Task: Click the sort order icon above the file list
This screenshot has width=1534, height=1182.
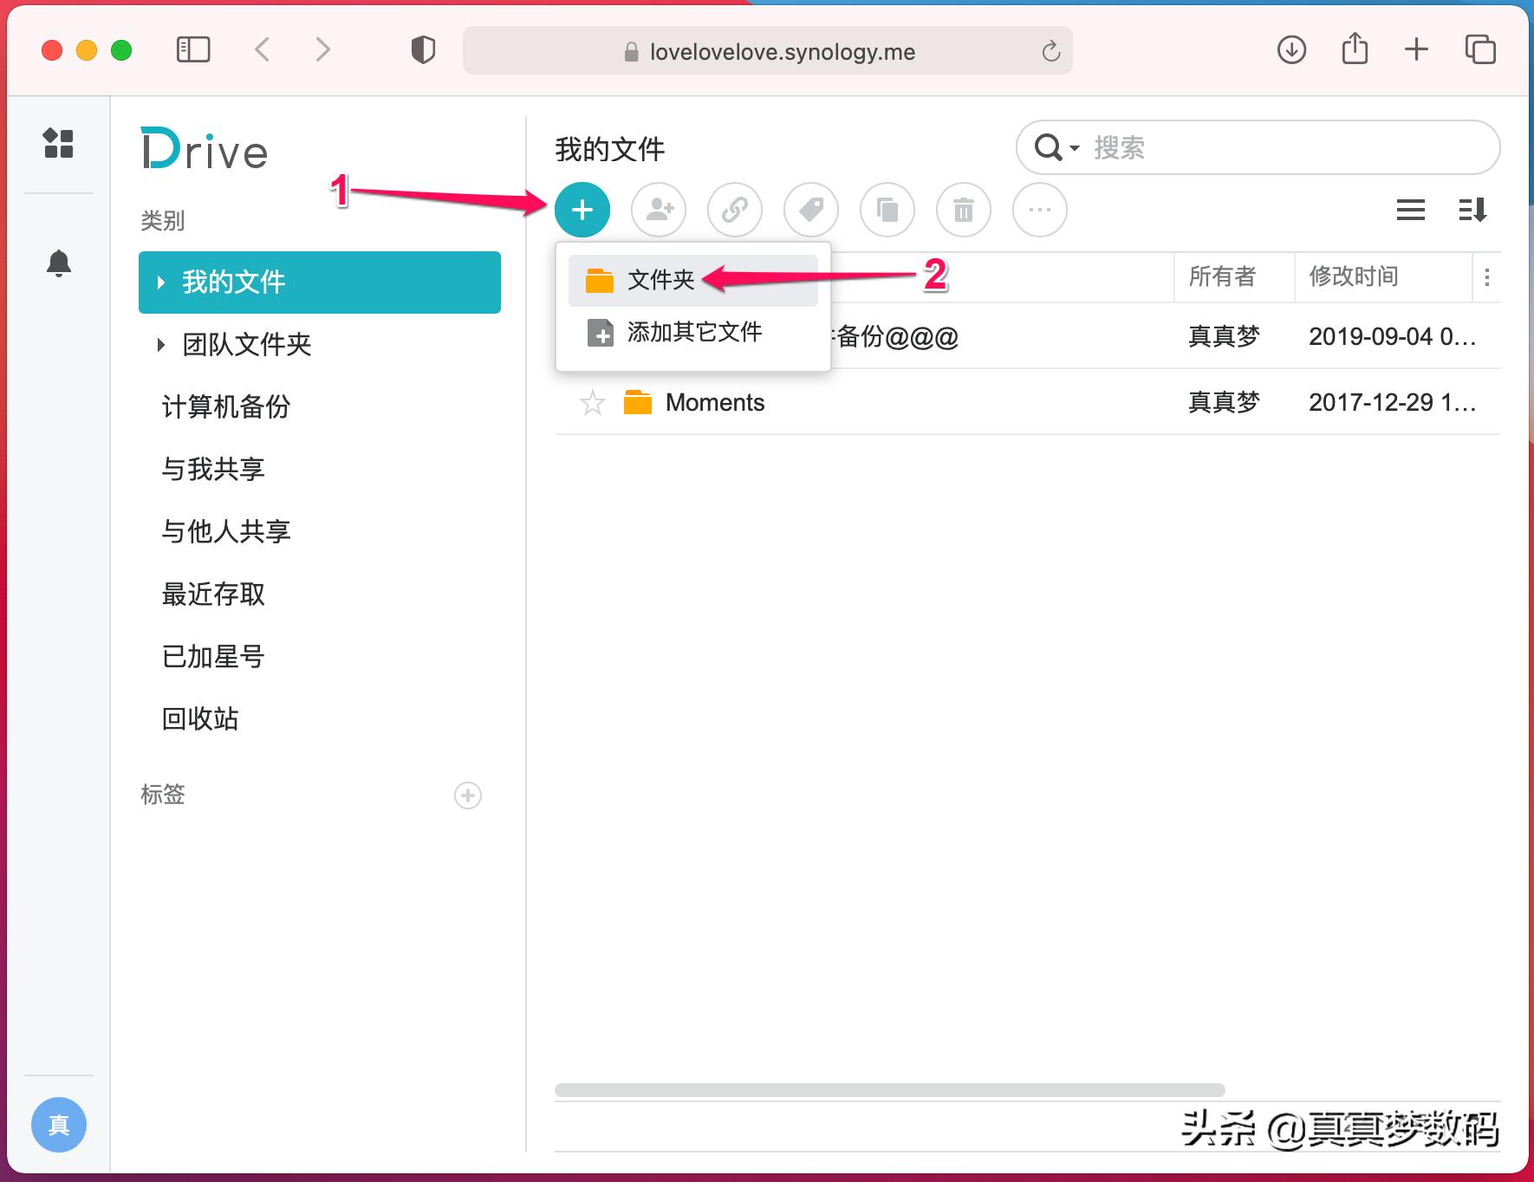Action: (x=1472, y=210)
